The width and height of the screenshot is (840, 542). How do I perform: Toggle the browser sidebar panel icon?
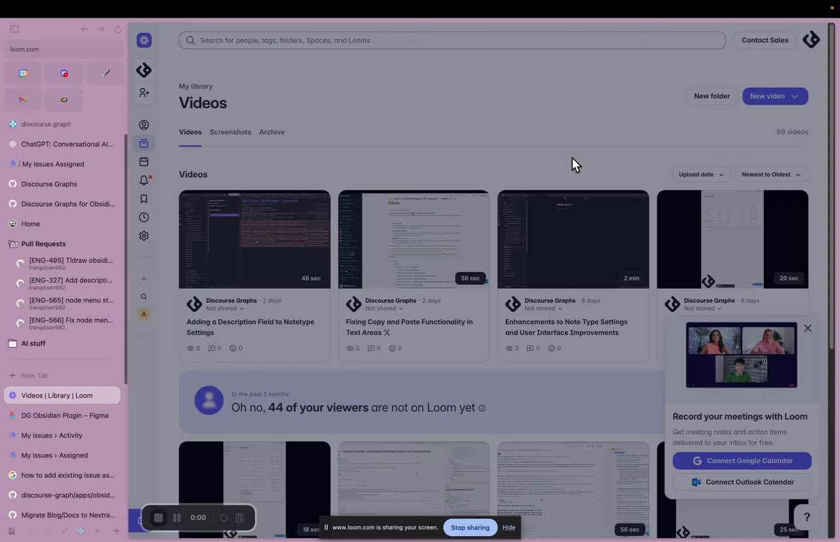pyautogui.click(x=14, y=29)
